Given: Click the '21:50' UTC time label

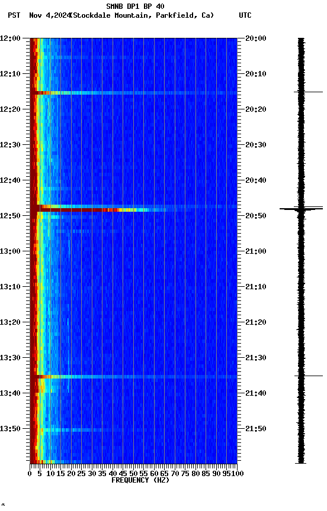Looking at the screenshot, I should pyautogui.click(x=256, y=429).
